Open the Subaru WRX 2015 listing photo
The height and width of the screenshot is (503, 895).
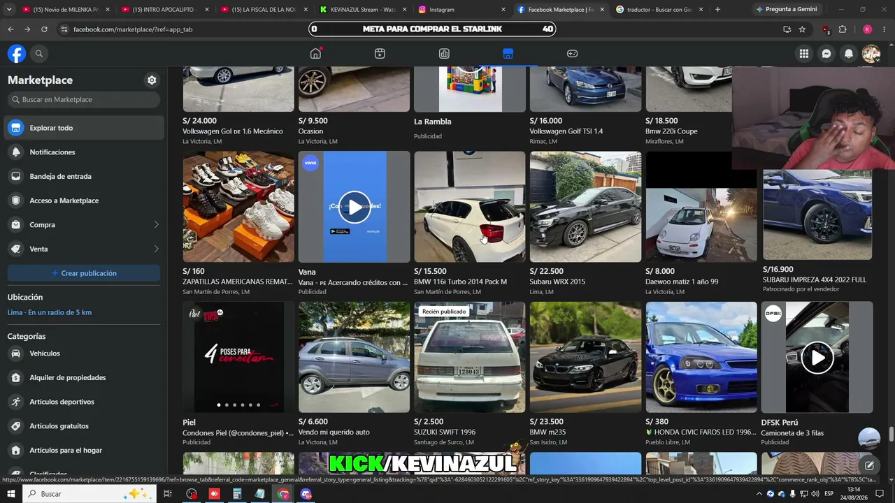(x=585, y=207)
